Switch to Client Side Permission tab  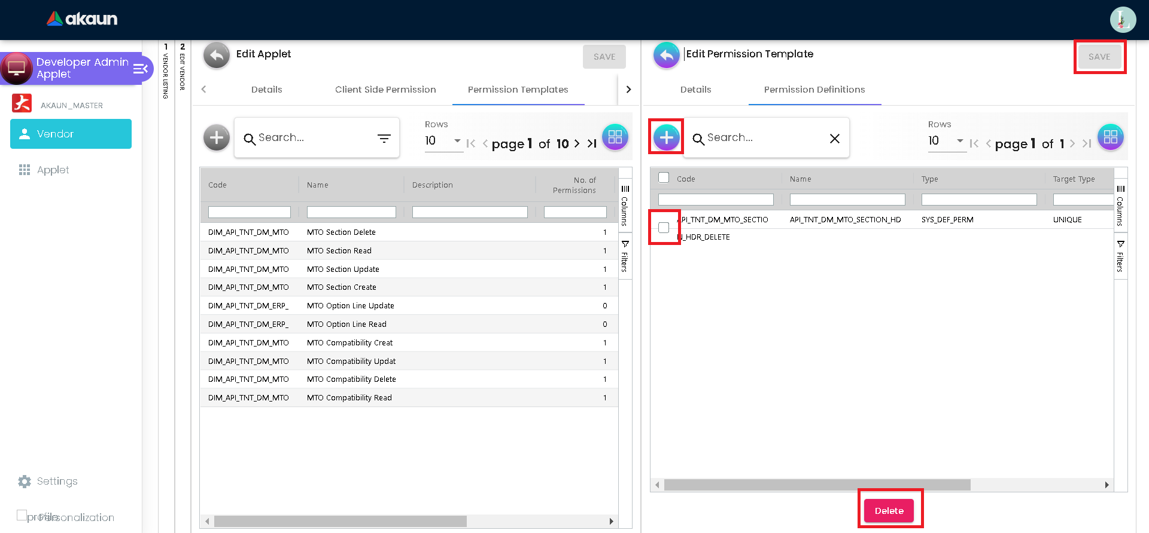click(x=385, y=90)
